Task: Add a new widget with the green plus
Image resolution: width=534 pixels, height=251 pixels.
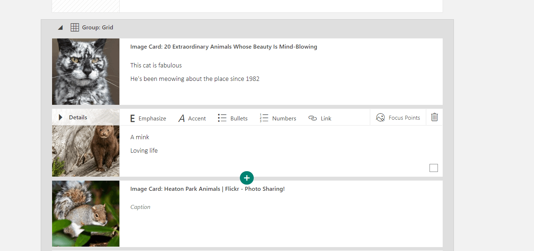Action: coord(247,178)
